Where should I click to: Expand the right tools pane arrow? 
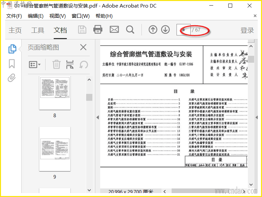coord(257,118)
